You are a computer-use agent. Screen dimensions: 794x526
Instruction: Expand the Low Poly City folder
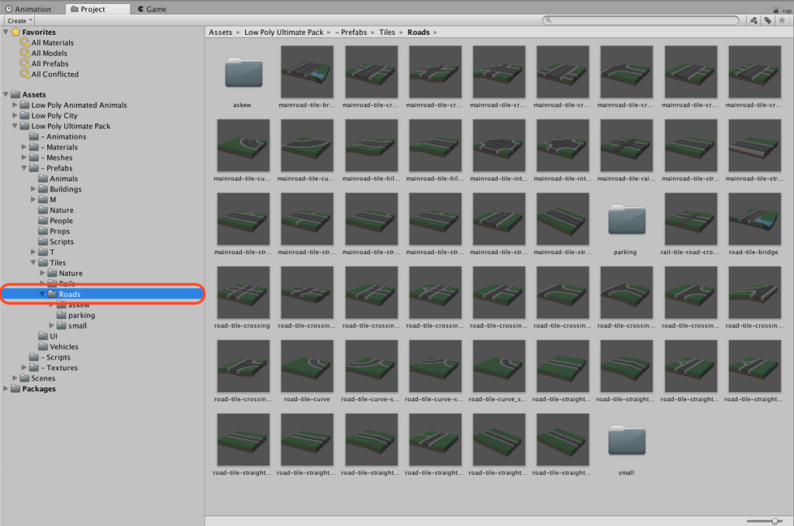15,115
